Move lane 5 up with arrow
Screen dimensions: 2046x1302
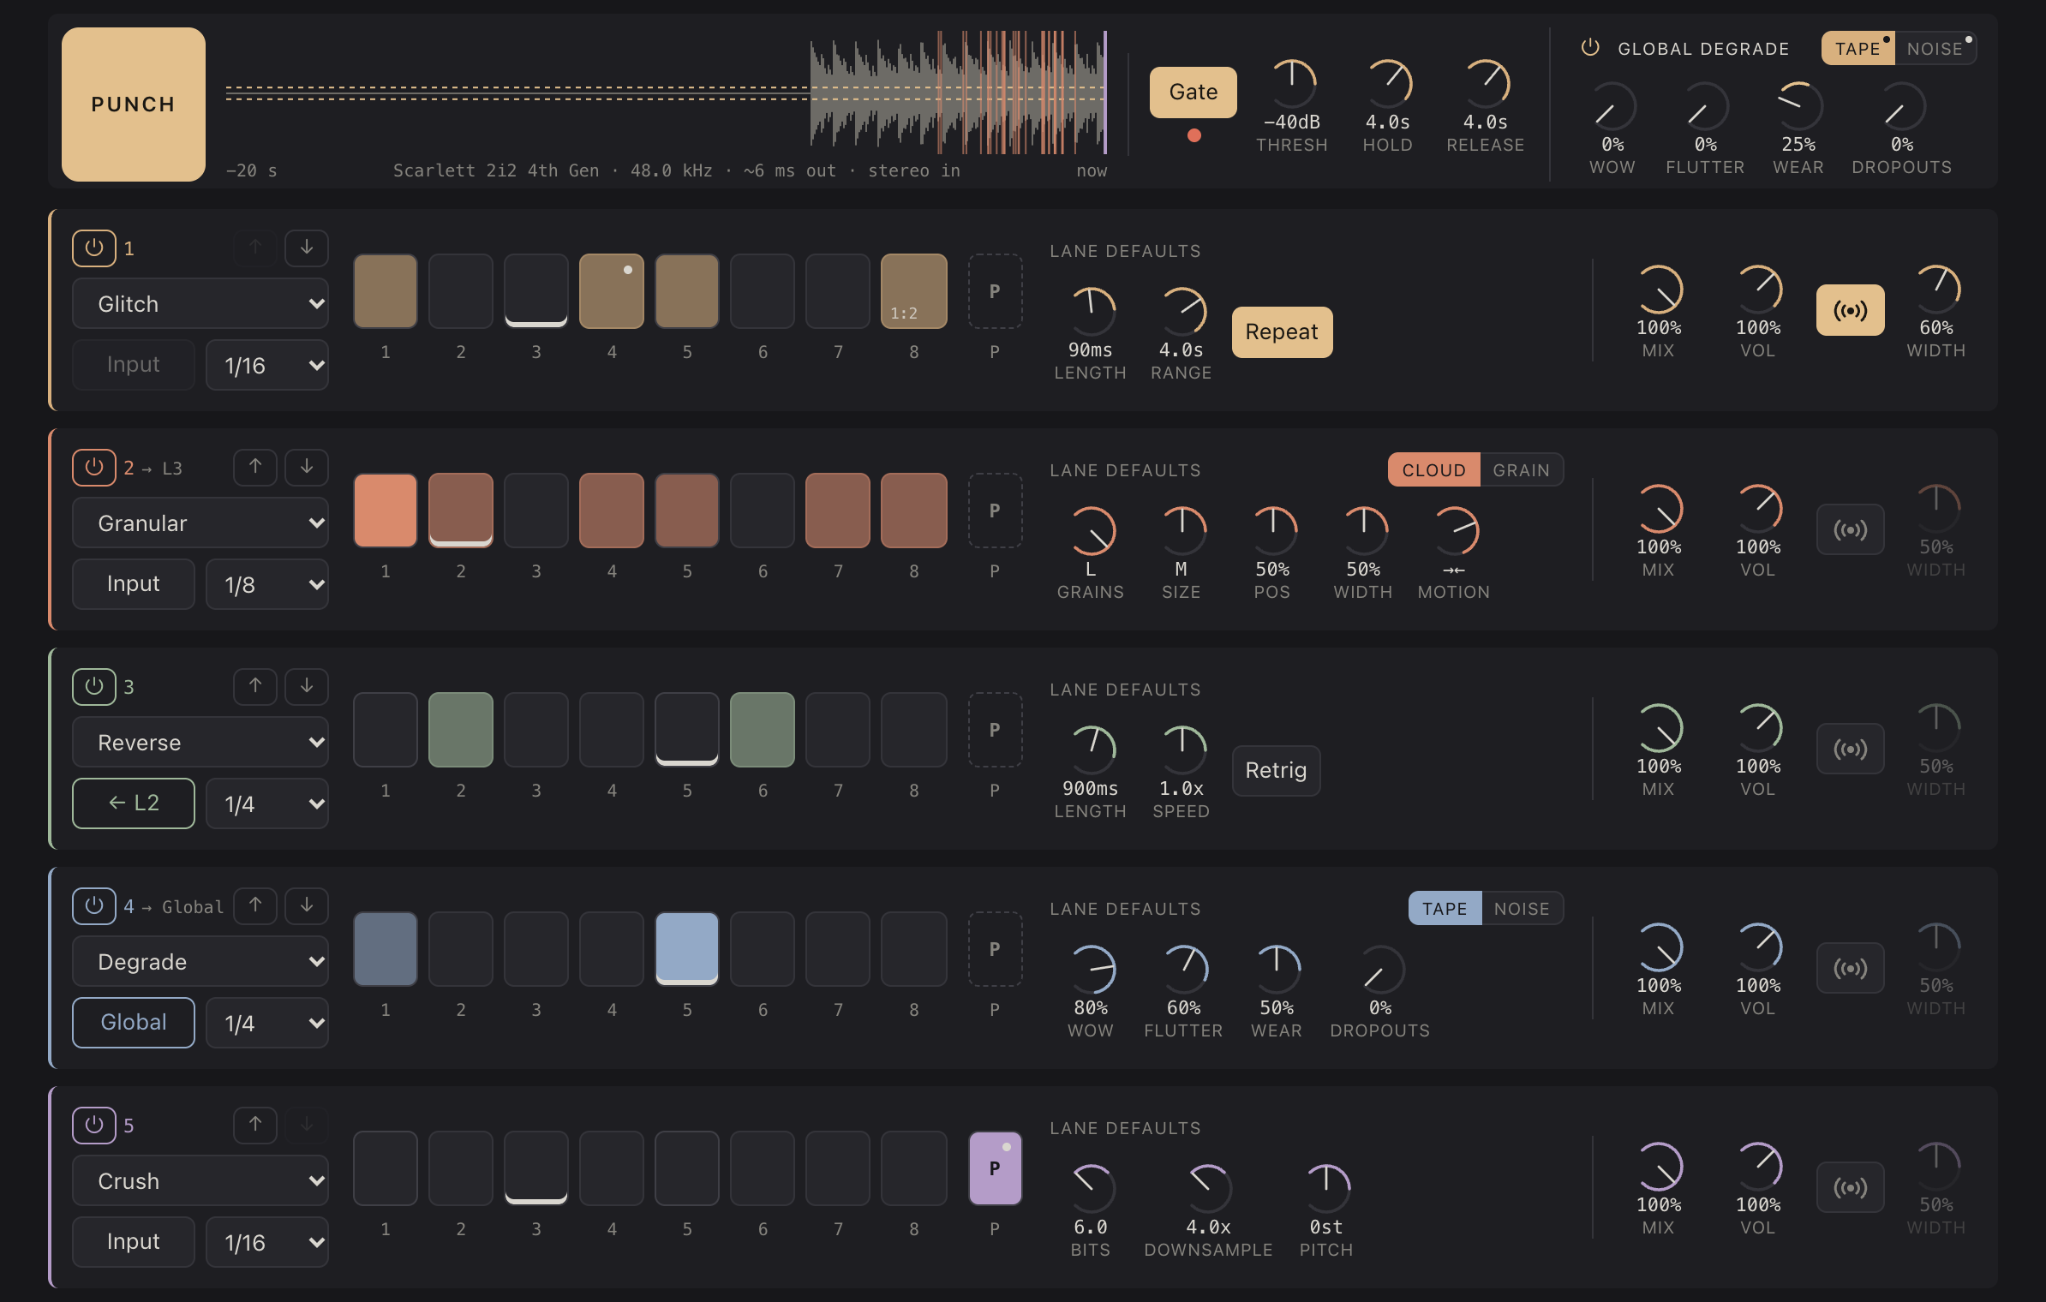pyautogui.click(x=255, y=1125)
